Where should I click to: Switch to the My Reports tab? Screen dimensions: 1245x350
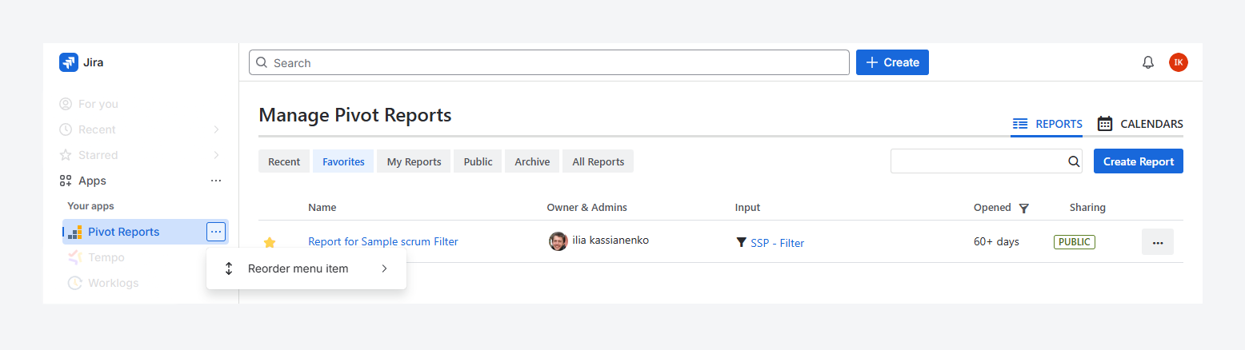[x=414, y=161]
